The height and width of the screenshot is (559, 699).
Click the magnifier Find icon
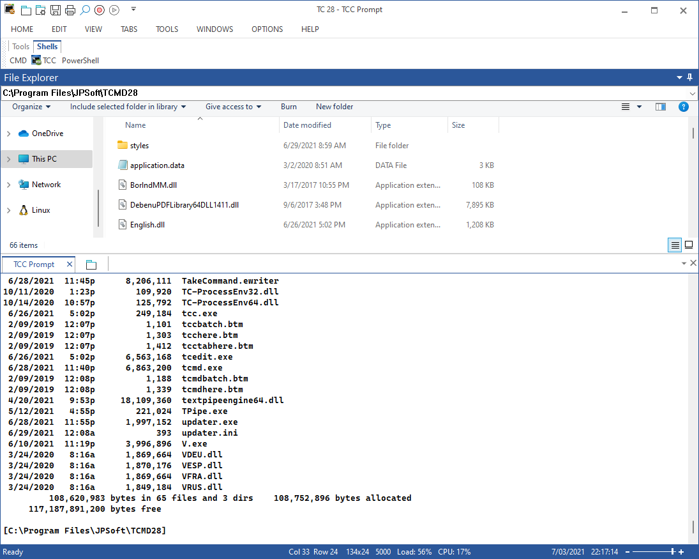[85, 10]
